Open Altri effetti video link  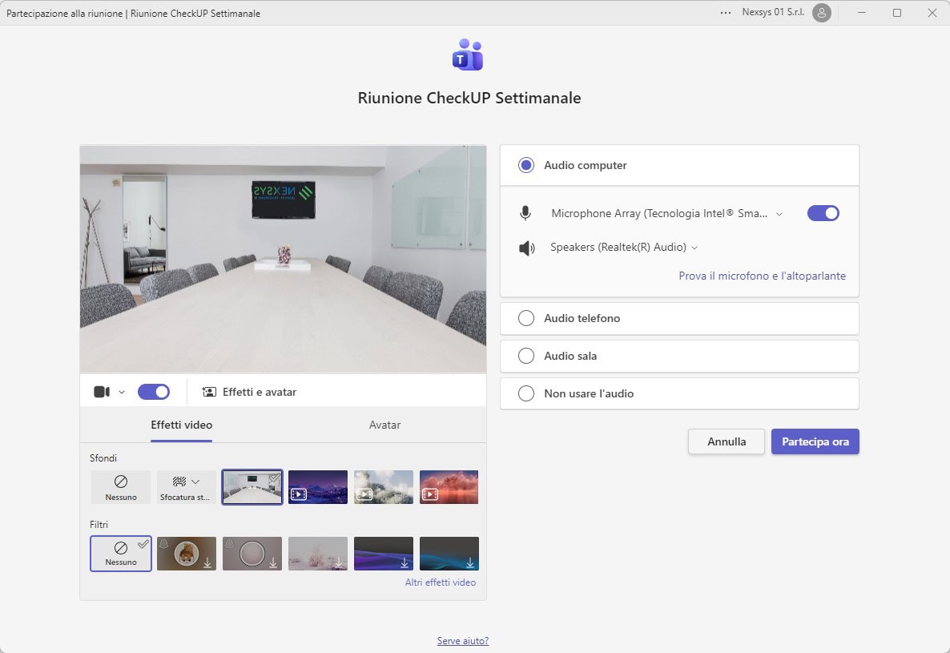(441, 582)
